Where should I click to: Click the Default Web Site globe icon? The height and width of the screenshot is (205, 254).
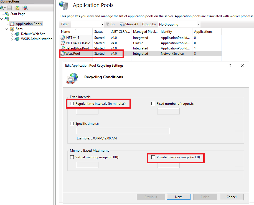[17, 34]
